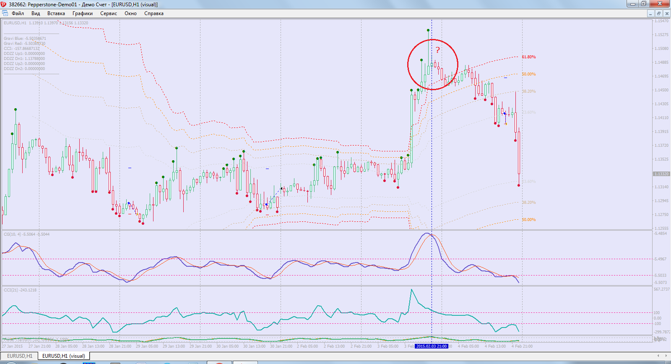
Task: Close the inner chart window
Action: [667, 13]
